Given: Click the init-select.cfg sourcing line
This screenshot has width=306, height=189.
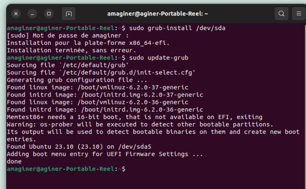Looking at the screenshot, I should pos(101,72).
